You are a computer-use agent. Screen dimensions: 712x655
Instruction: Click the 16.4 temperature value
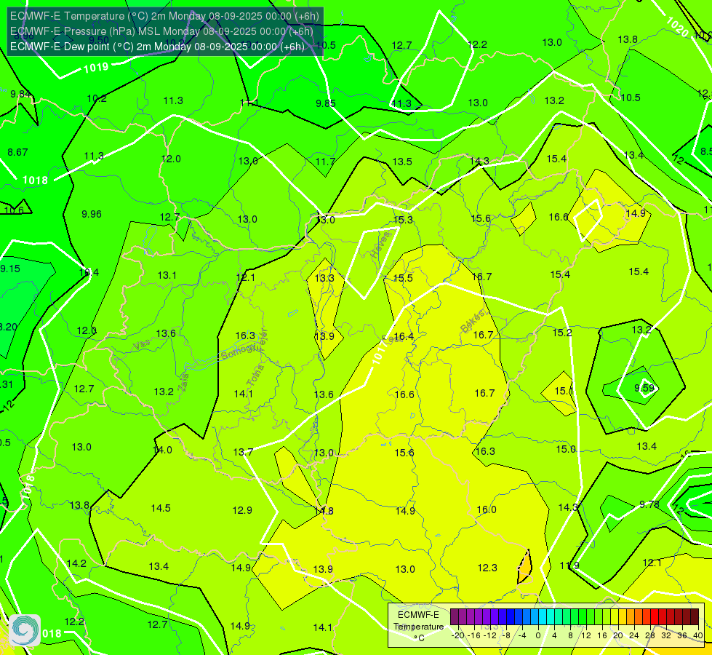[x=404, y=336]
